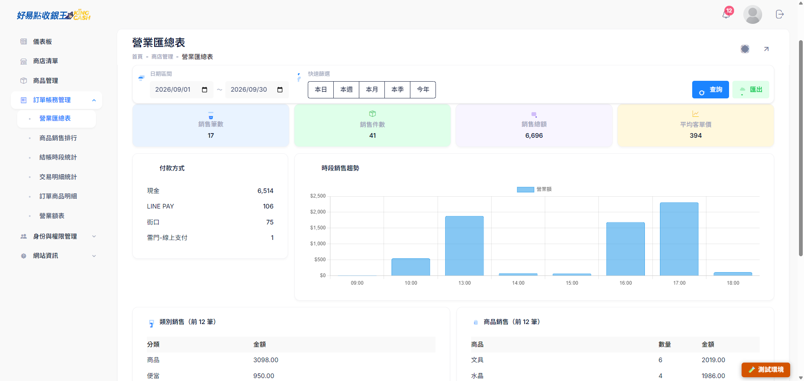The height and width of the screenshot is (381, 804).
Task: Click the 類別銷售 section icon
Action: 151,323
